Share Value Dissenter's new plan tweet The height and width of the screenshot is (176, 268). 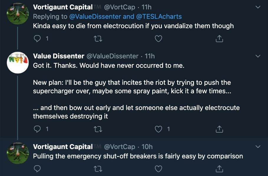click(219, 129)
